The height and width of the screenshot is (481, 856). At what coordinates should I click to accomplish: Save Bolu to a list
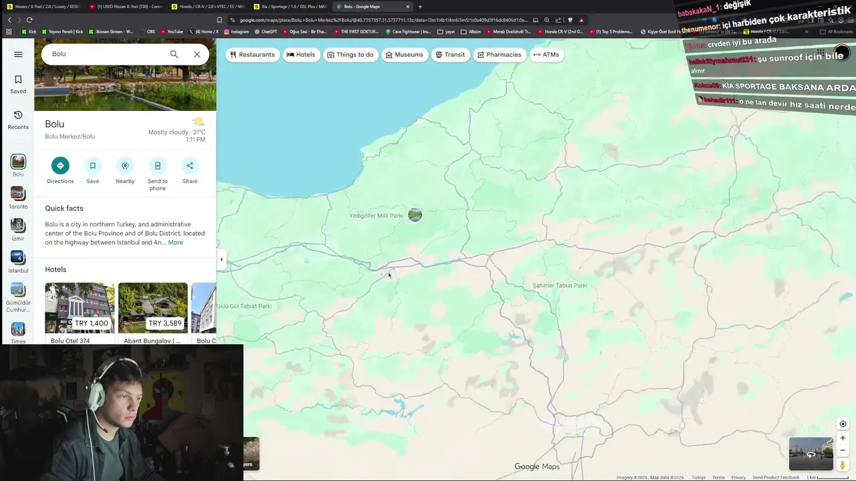coord(93,171)
